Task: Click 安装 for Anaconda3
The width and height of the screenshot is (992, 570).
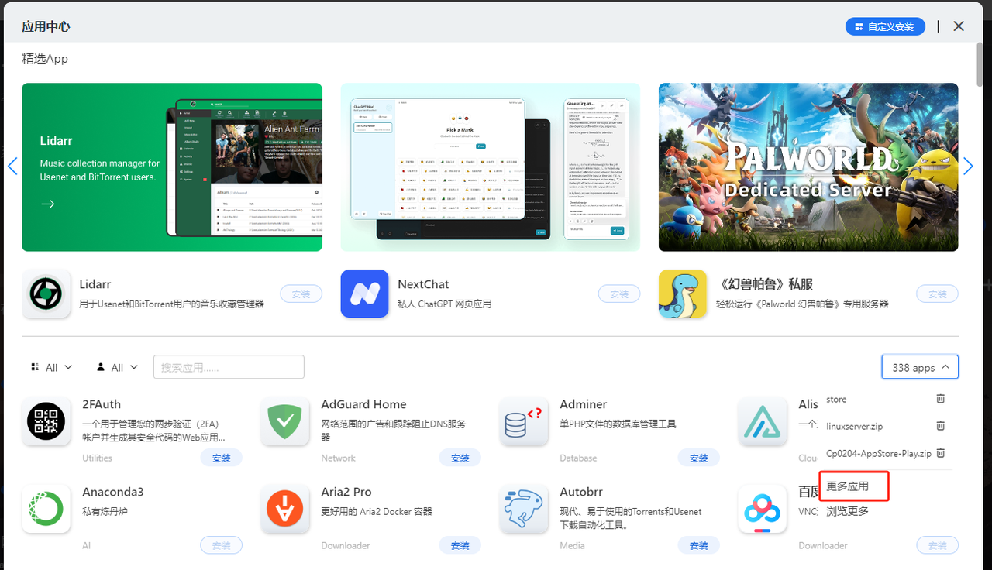Action: click(x=222, y=545)
